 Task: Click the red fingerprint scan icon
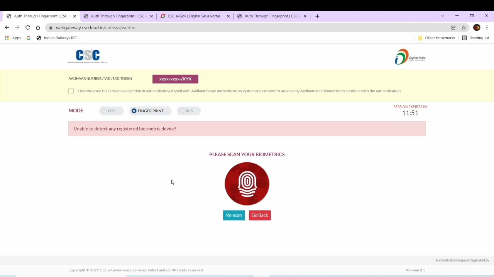click(x=247, y=184)
